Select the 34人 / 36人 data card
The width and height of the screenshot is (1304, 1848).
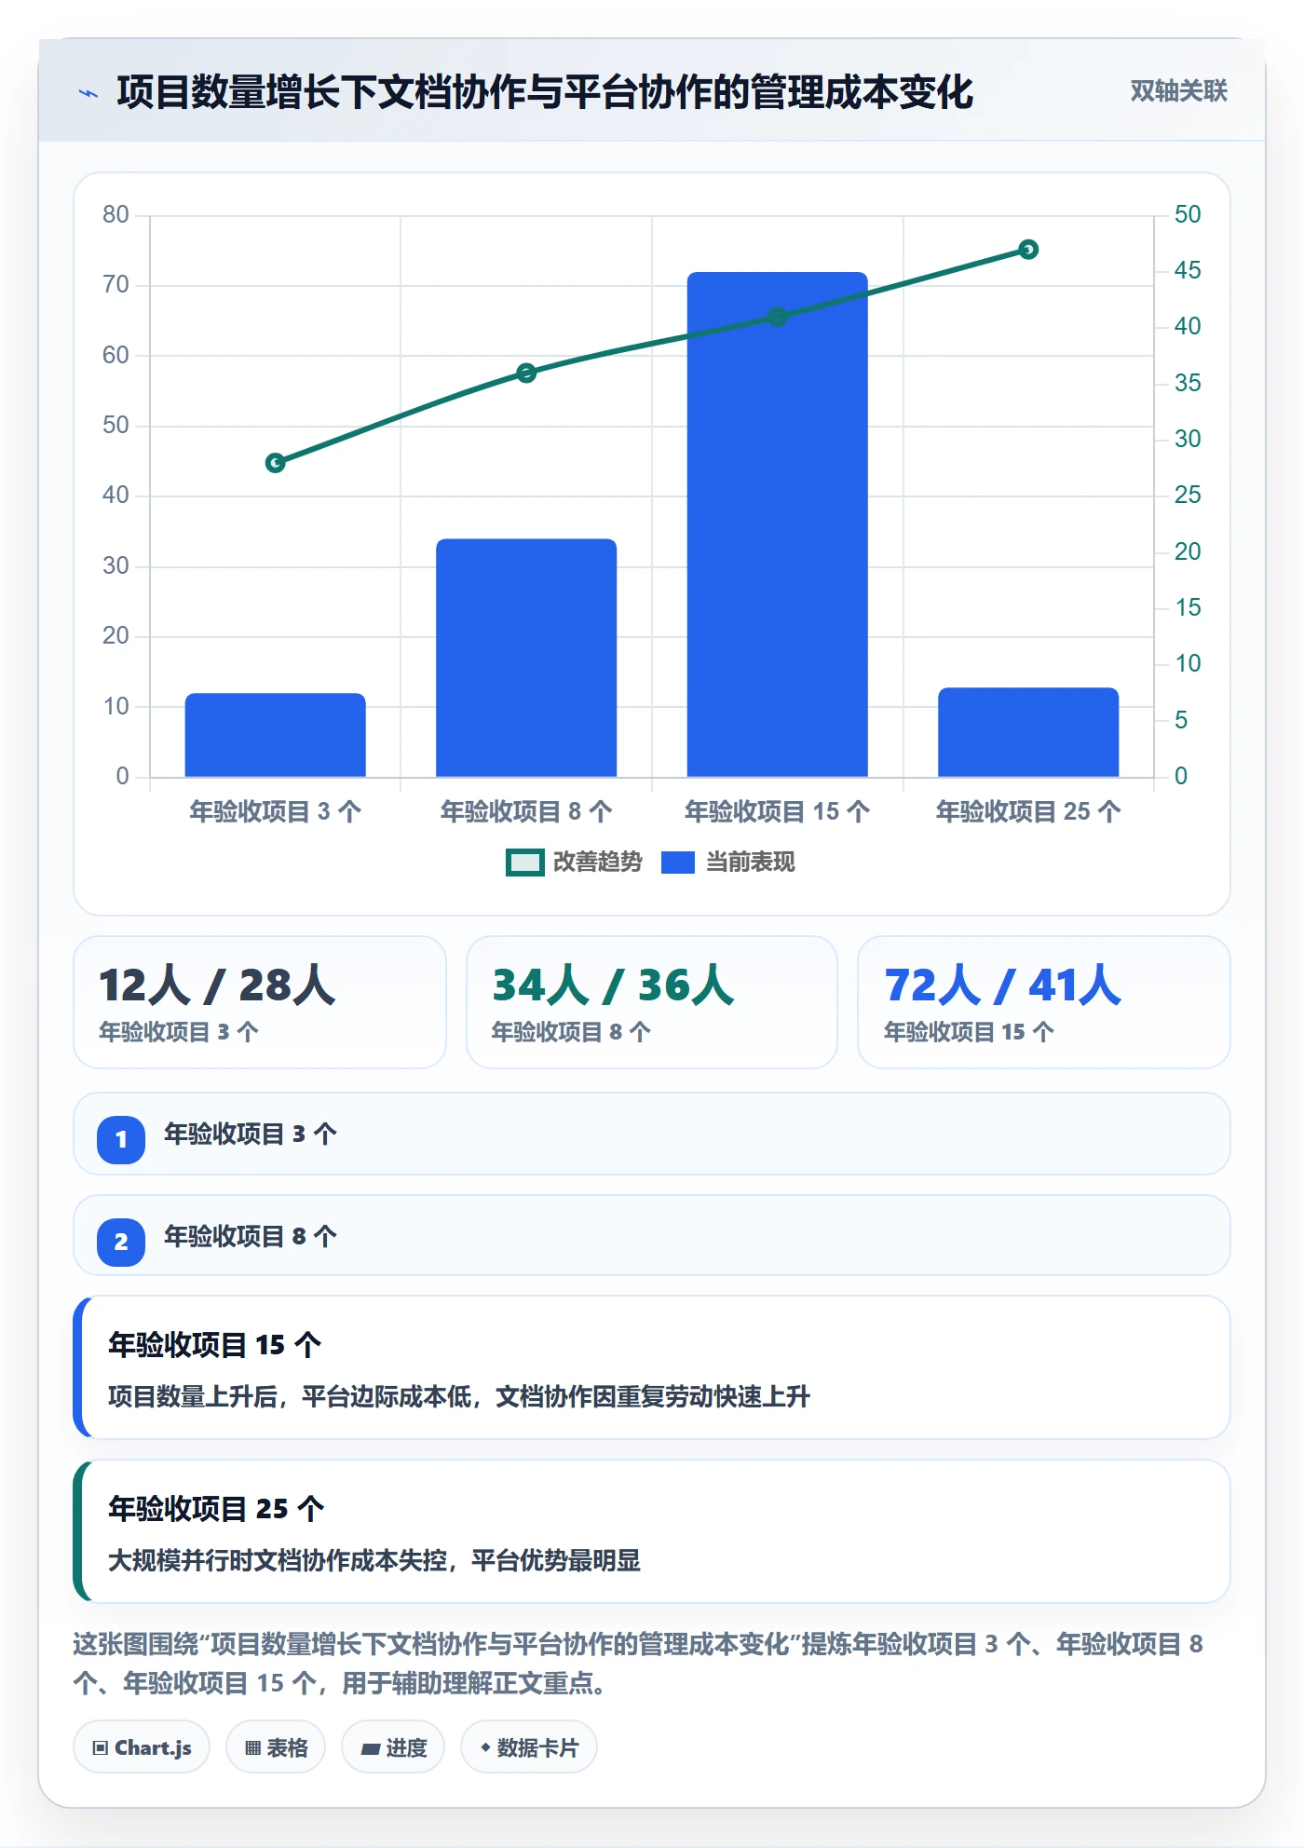click(652, 1002)
